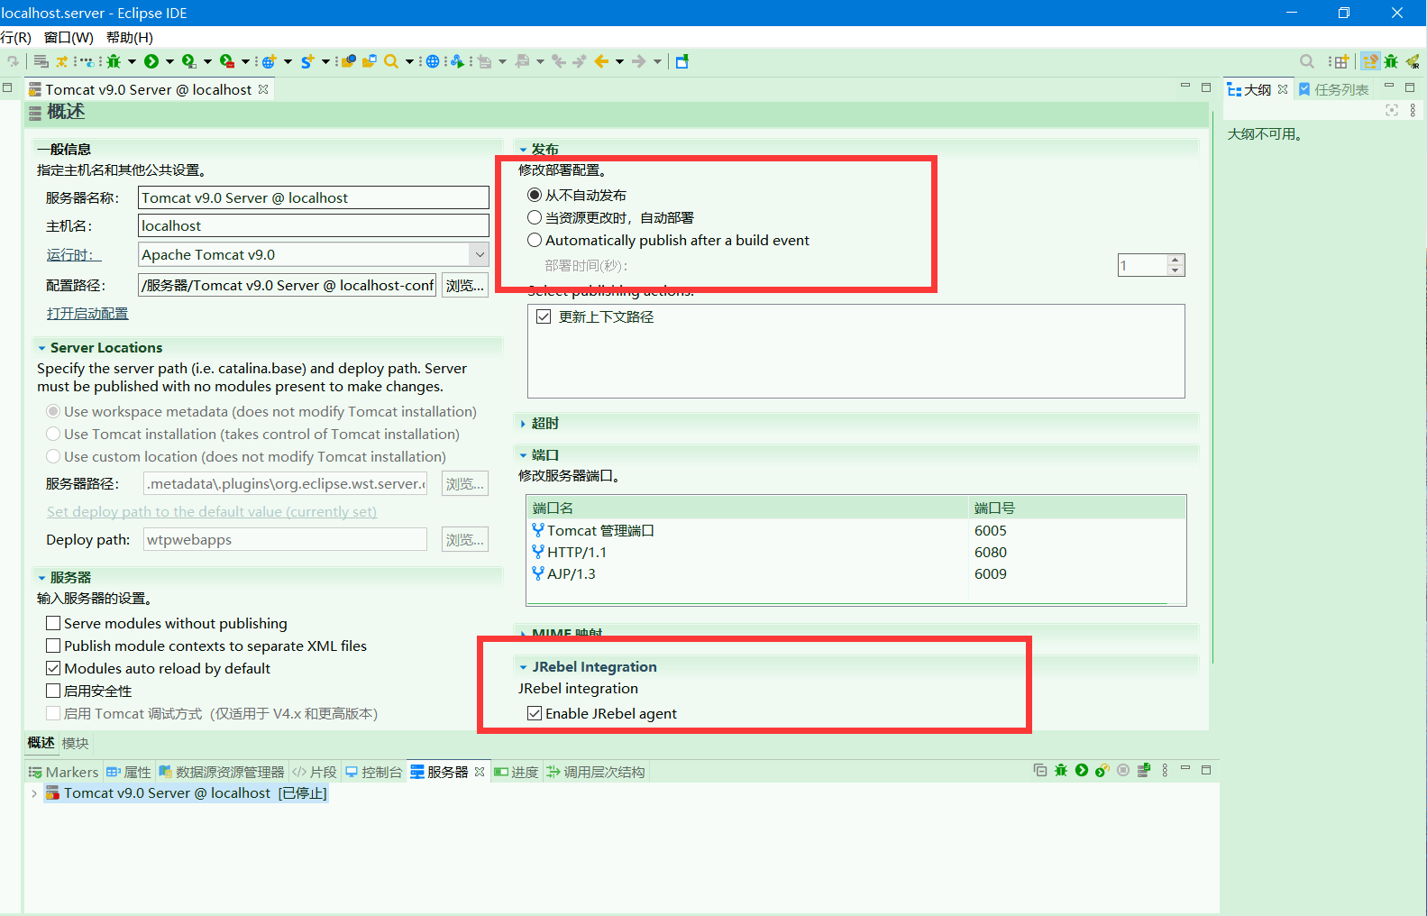Collapse the JRebel Integration section
The height and width of the screenshot is (916, 1427).
(523, 667)
